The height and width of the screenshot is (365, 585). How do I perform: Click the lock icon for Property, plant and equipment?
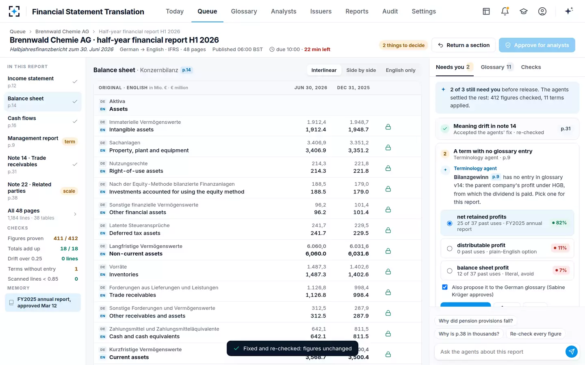388,147
